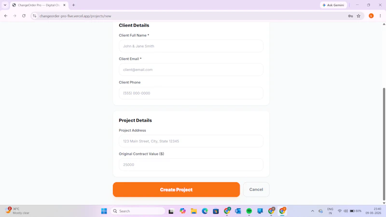Click the password key icon in address bar
The height and width of the screenshot is (217, 386).
tap(350, 16)
